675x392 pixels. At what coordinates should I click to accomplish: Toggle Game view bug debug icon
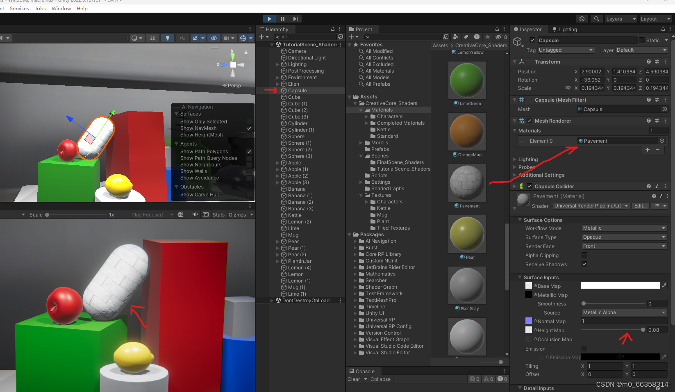click(180, 214)
